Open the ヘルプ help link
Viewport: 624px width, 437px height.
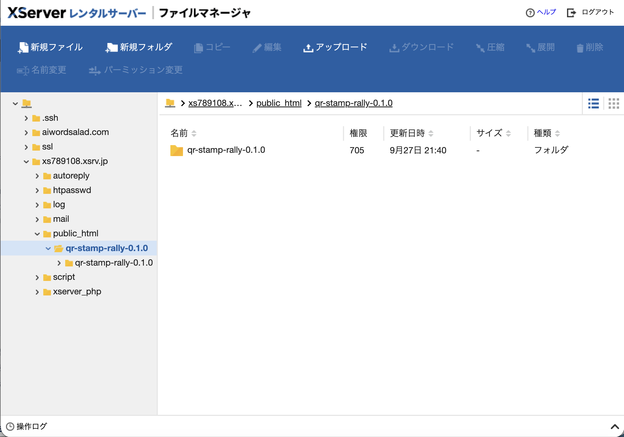coord(541,12)
